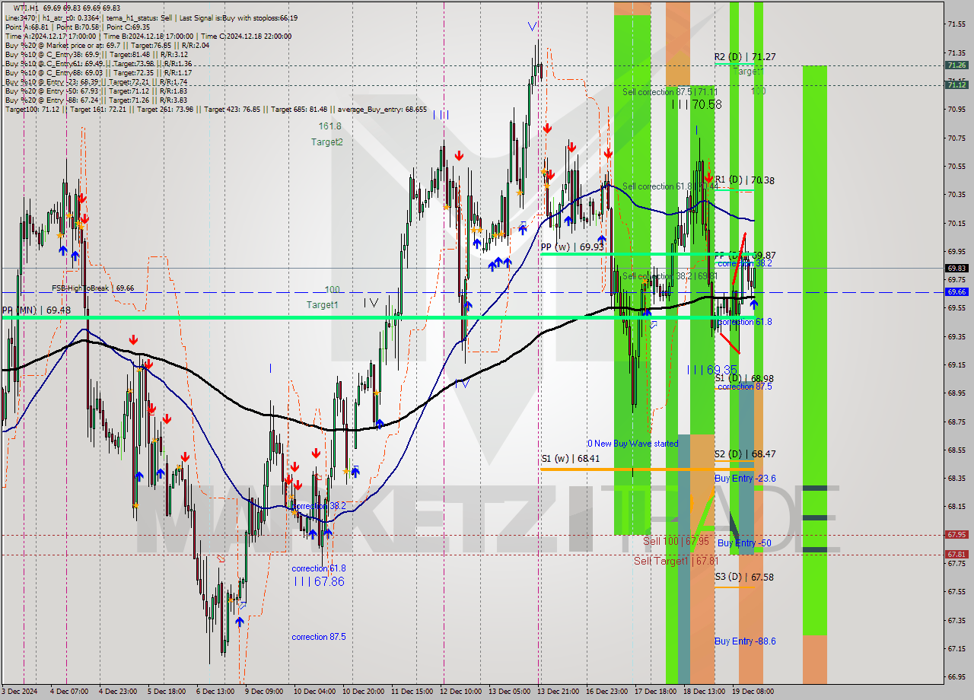Click the 'Sell 100 | 67.95' label

tap(676, 541)
